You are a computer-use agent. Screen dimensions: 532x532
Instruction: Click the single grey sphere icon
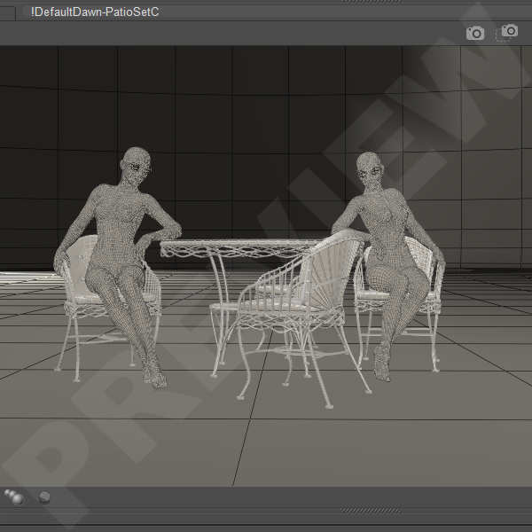43,497
